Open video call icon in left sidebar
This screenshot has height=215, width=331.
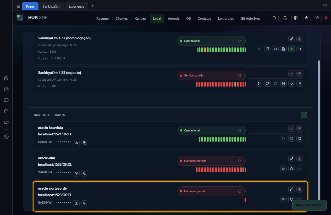(x=6, y=122)
